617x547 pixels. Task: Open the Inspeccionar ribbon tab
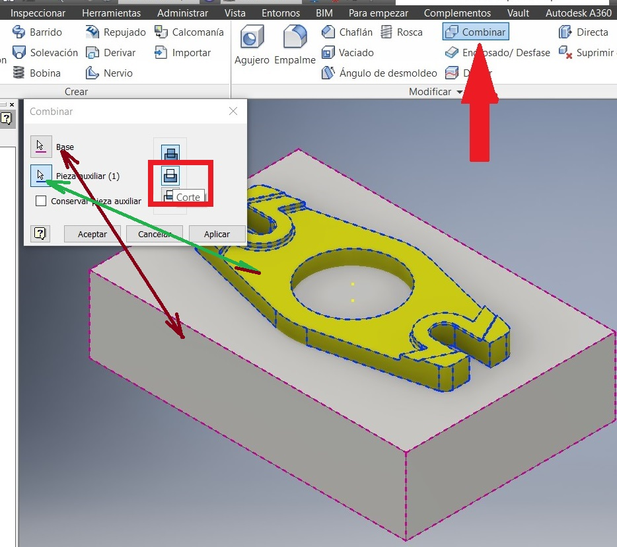(x=38, y=13)
